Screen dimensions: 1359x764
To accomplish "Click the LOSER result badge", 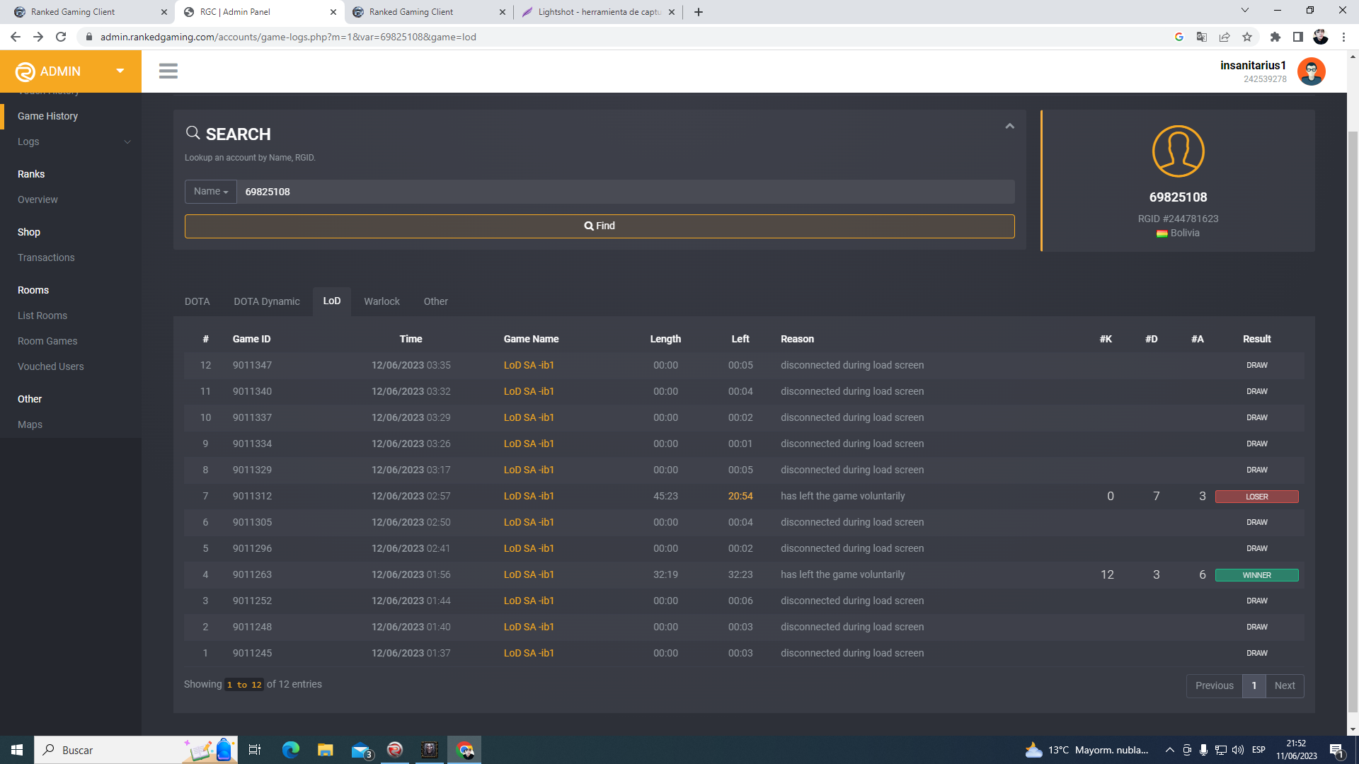I will click(x=1256, y=497).
